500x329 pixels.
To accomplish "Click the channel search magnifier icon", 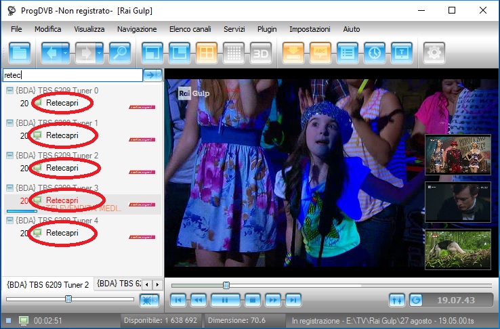I will pyautogui.click(x=120, y=51).
